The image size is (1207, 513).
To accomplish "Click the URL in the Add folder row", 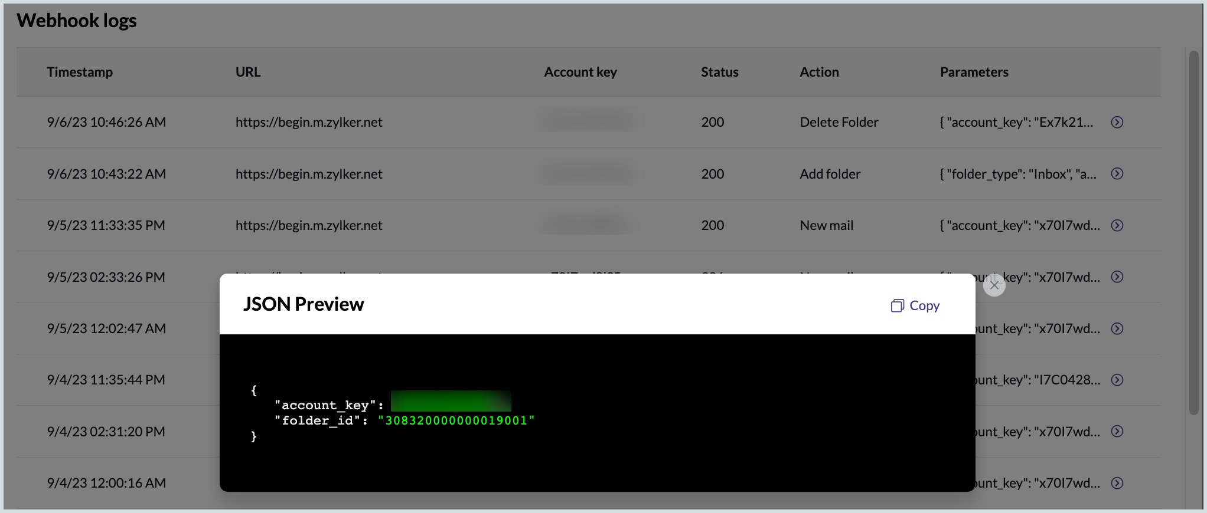I will (309, 174).
